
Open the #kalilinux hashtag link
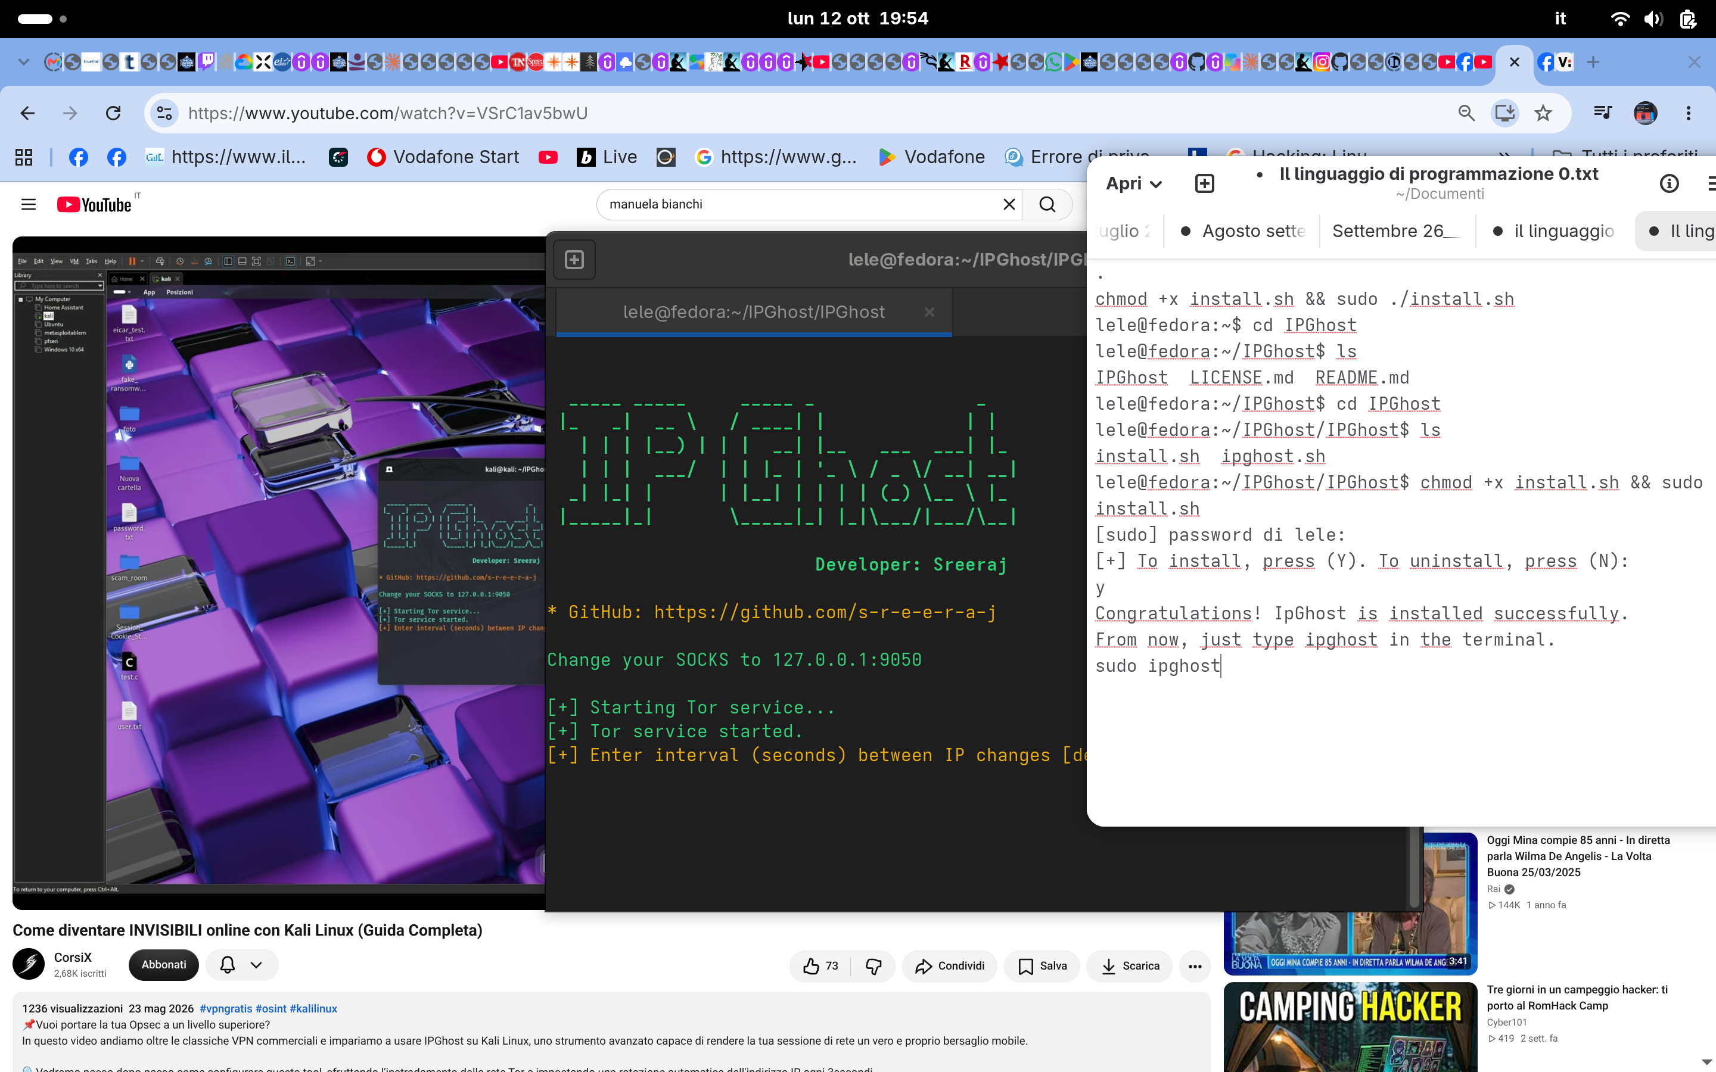tap(313, 1008)
